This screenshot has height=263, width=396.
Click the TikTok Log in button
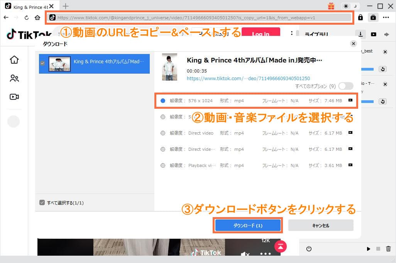(261, 33)
